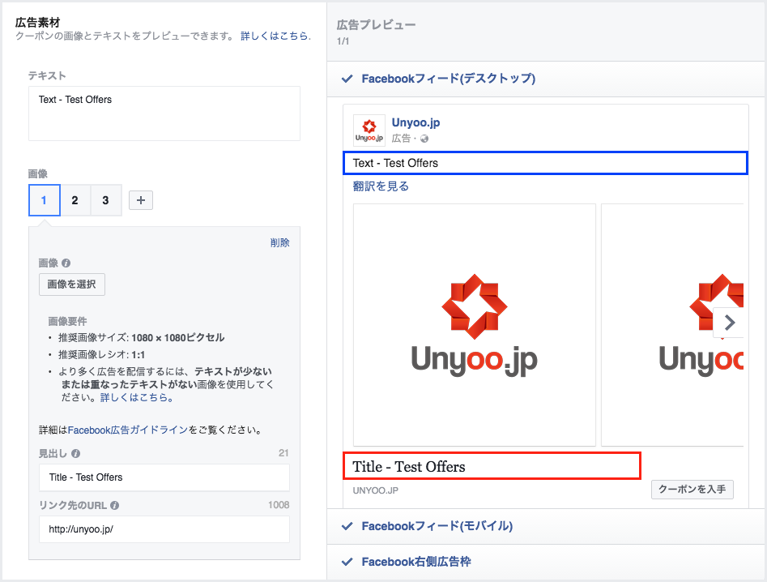
Task: Click the plus icon to add an image
Action: [141, 200]
